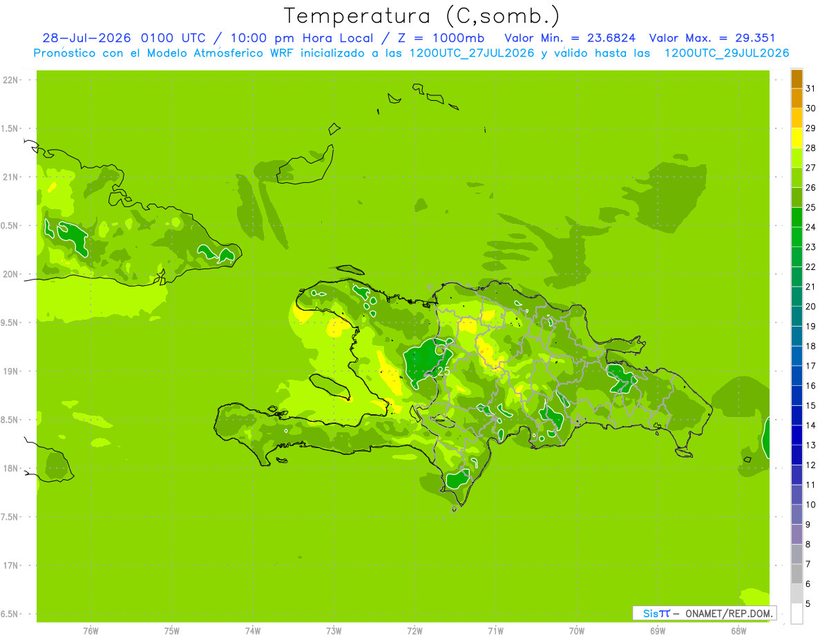Viewport: 829px width, 640px height.
Task: Click the legend swatch between 30 and 31
Action: click(797, 98)
